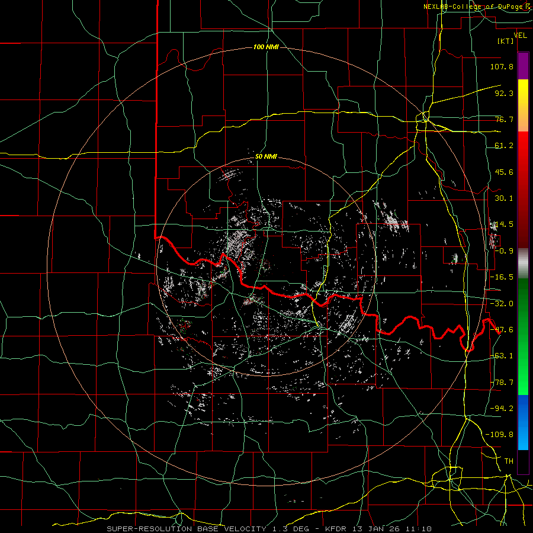Click the -63.1 value on velocity scale
Screen dimensions: 533x533
pyautogui.click(x=502, y=356)
